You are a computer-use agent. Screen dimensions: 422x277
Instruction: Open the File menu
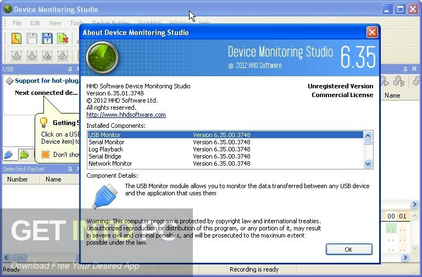coord(17,23)
